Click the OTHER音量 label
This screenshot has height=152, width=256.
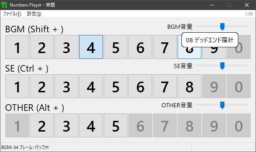[x=177, y=105]
